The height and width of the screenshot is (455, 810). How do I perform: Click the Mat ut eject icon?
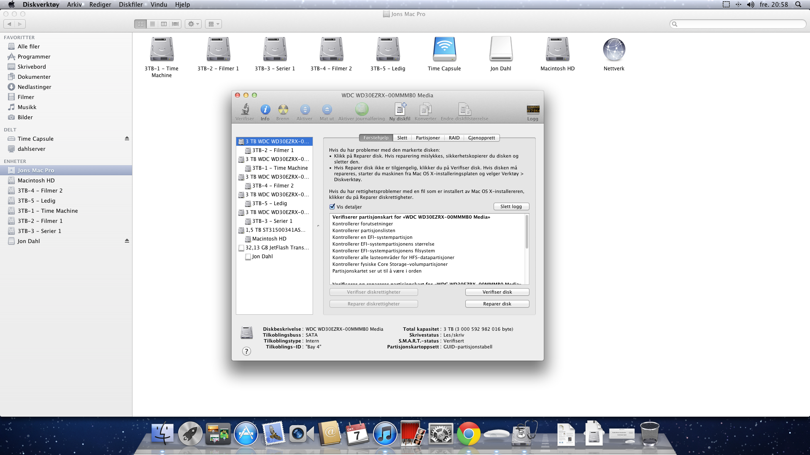coord(327,112)
